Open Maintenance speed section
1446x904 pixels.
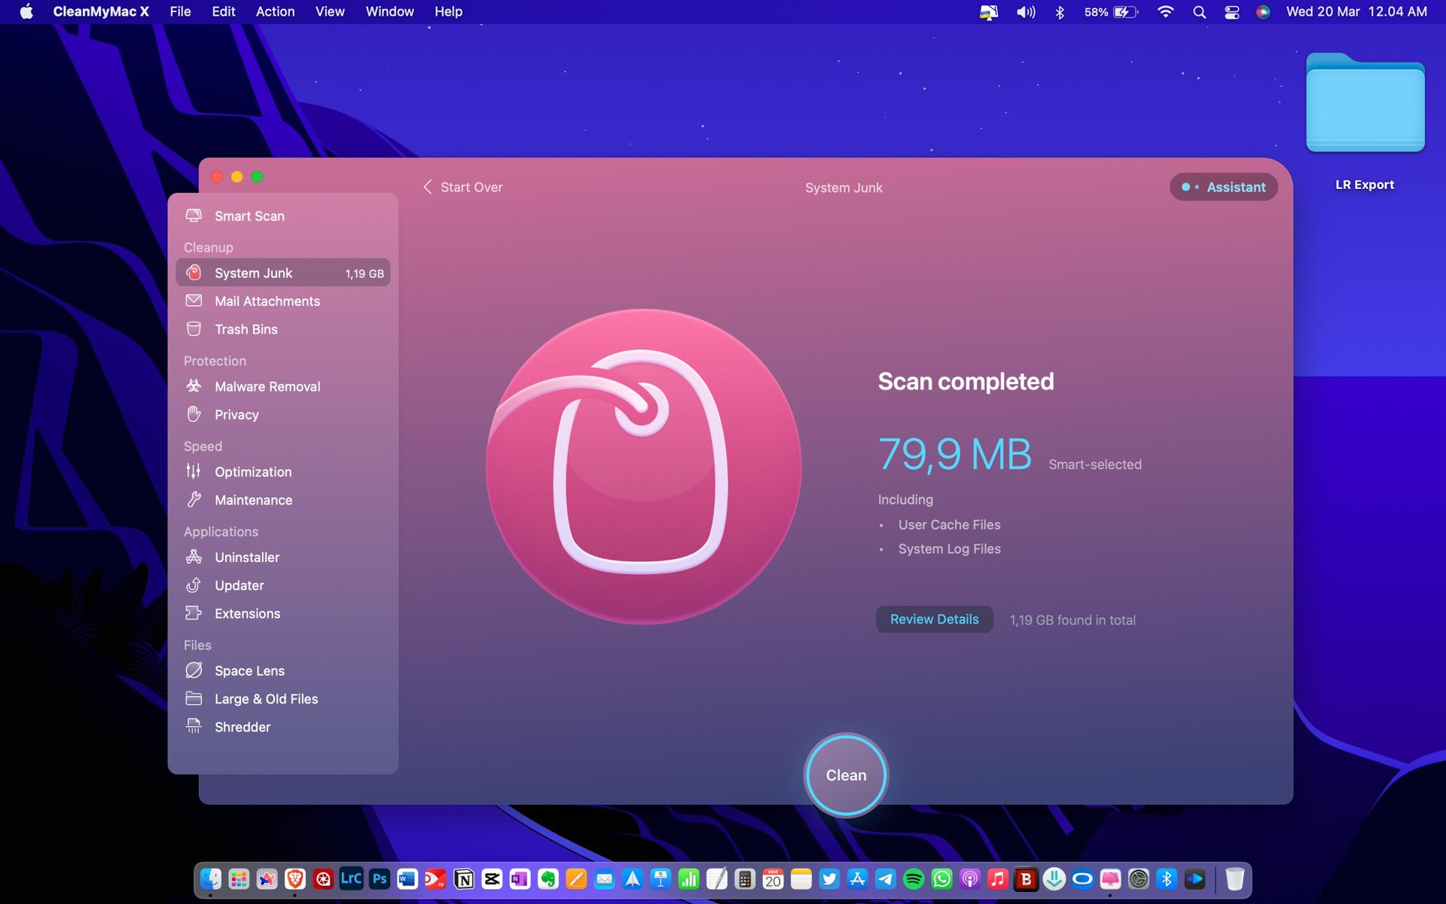point(253,500)
